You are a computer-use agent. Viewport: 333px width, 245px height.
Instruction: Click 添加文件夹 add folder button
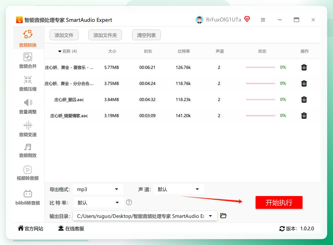pyautogui.click(x=105, y=35)
